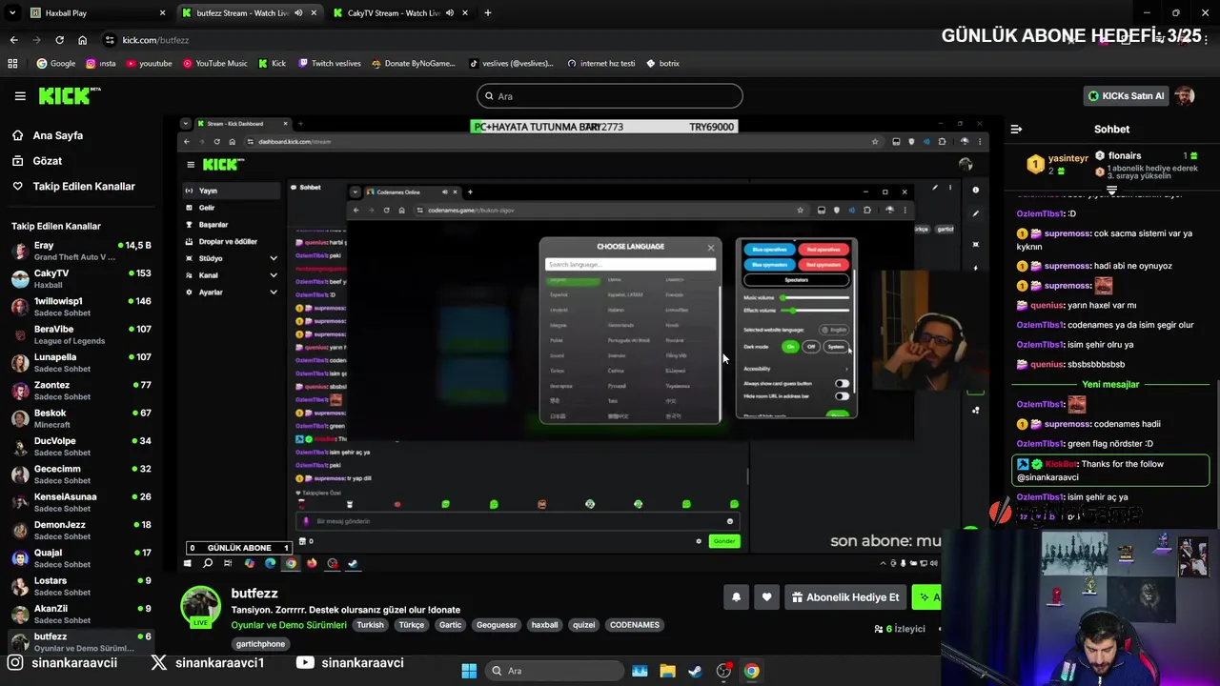Click BeraVibe channel in followed list

click(x=81, y=334)
